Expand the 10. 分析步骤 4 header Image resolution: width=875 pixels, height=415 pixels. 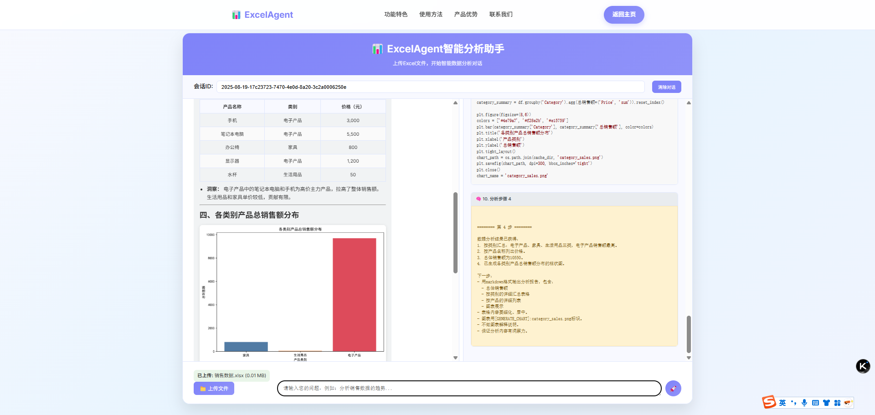pyautogui.click(x=574, y=199)
